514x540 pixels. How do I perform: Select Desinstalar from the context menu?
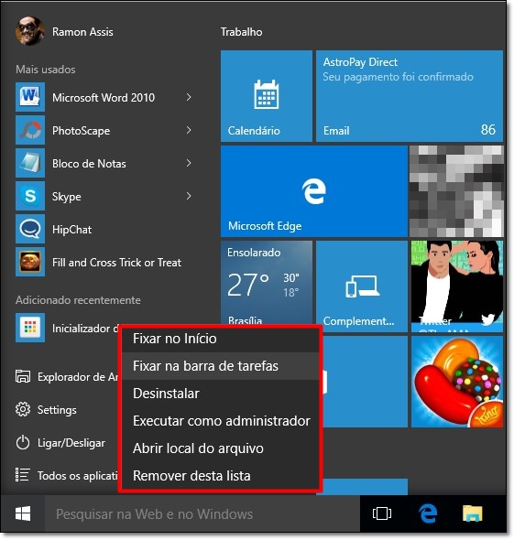point(220,394)
